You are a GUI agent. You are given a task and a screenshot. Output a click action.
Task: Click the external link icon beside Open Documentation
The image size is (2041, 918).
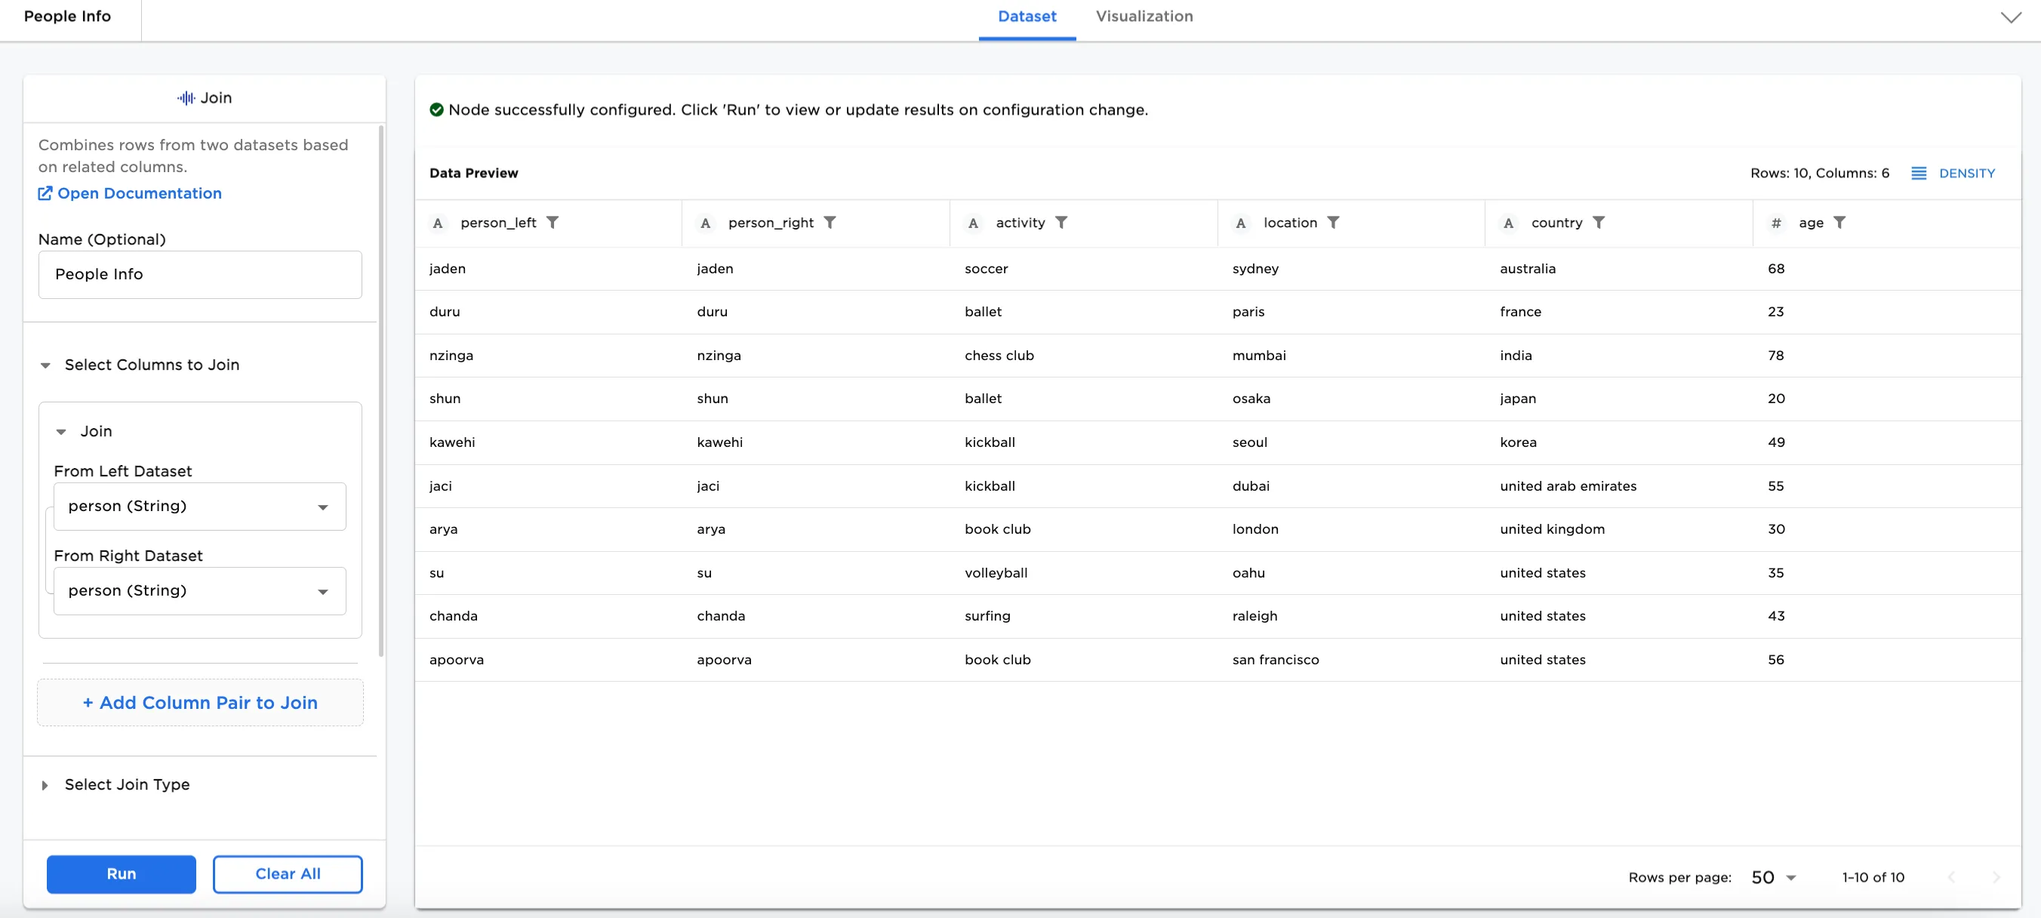[x=45, y=193]
